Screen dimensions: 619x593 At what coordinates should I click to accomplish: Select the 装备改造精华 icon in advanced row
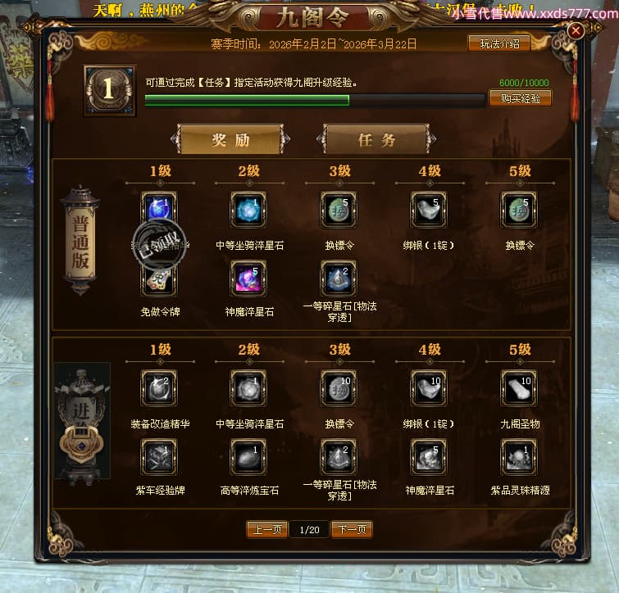click(x=159, y=388)
